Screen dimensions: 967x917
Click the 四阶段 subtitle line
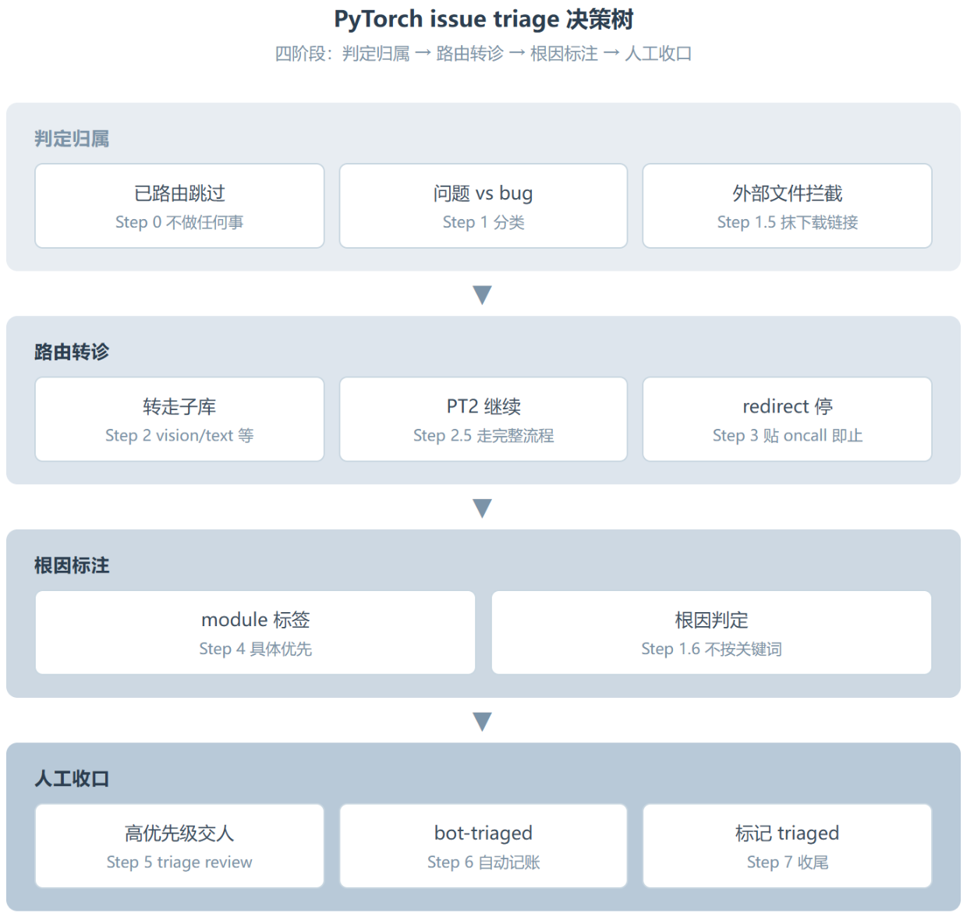(x=483, y=54)
